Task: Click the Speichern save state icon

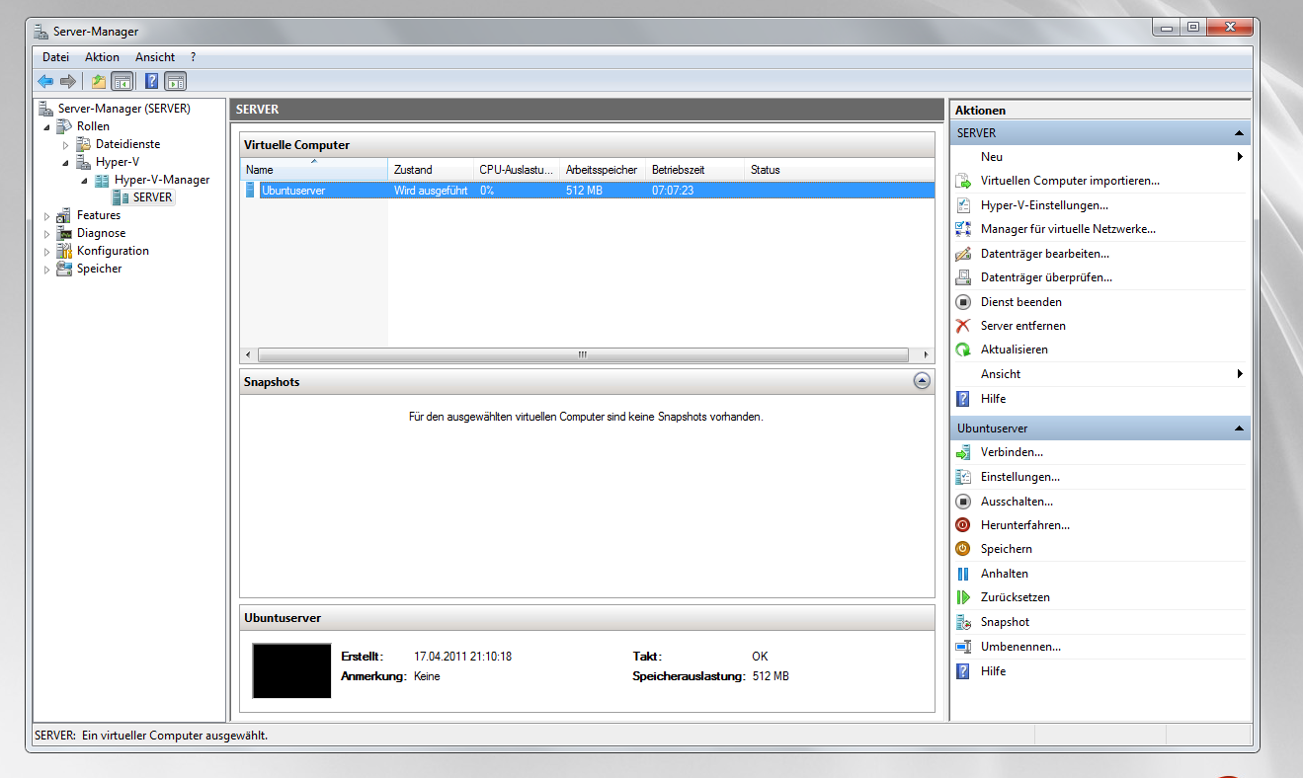Action: pos(963,549)
